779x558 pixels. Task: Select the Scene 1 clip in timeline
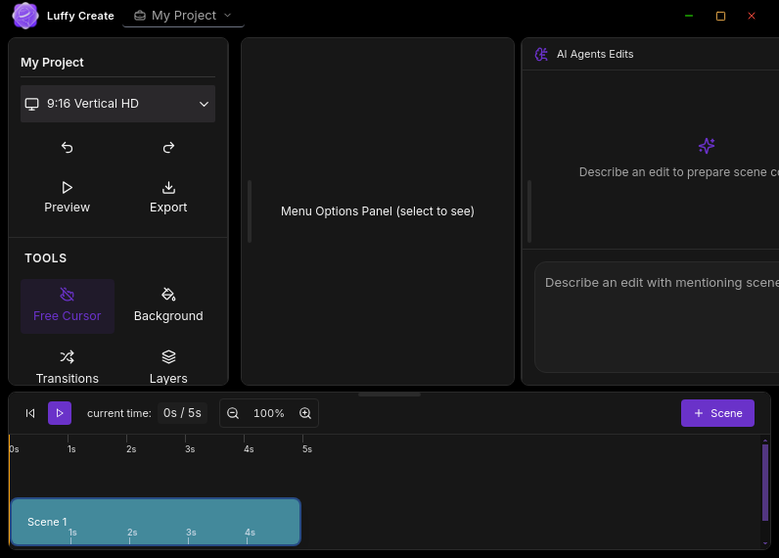[156, 522]
